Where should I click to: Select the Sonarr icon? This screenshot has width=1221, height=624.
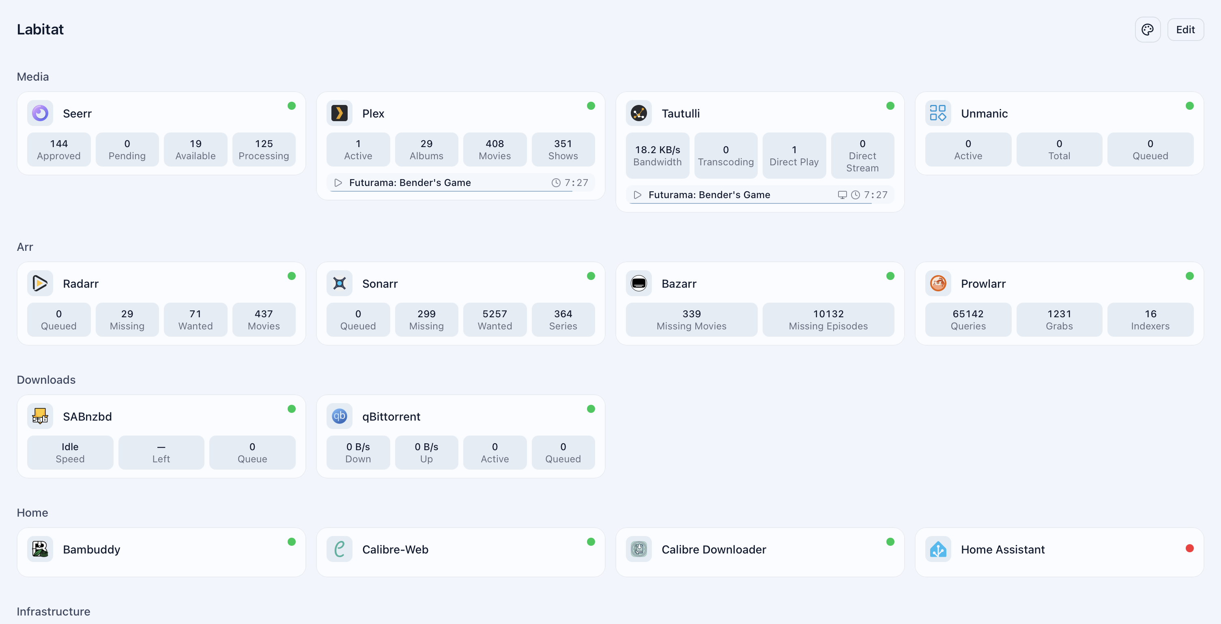tap(340, 283)
